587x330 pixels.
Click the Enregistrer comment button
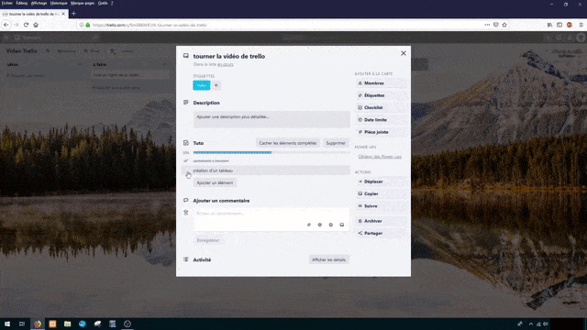(208, 240)
